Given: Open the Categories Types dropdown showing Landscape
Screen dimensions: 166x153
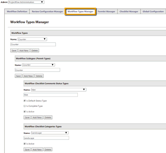Looking at the screenshot, I should pos(50,133).
